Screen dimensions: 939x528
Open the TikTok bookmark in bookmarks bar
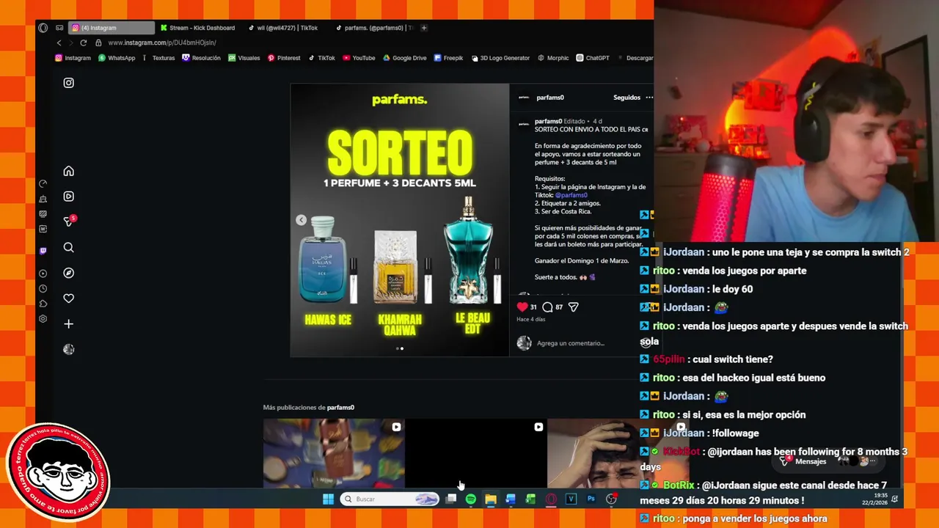(x=321, y=58)
